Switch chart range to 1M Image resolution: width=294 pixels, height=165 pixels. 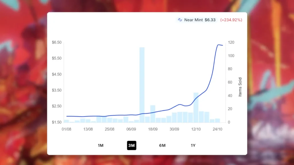point(100,145)
